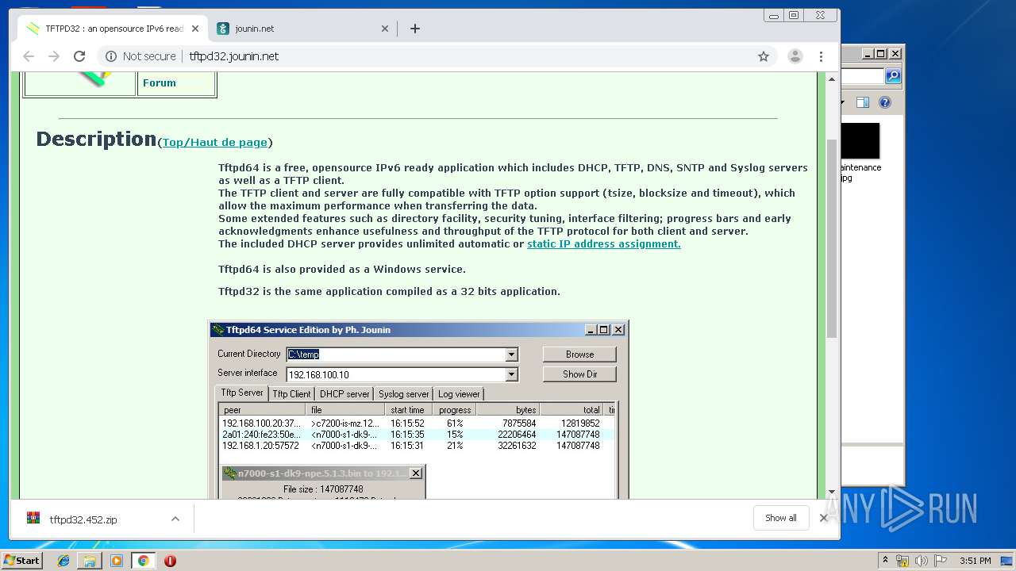
Task: Click the Action Center flag icon
Action: [x=940, y=561]
